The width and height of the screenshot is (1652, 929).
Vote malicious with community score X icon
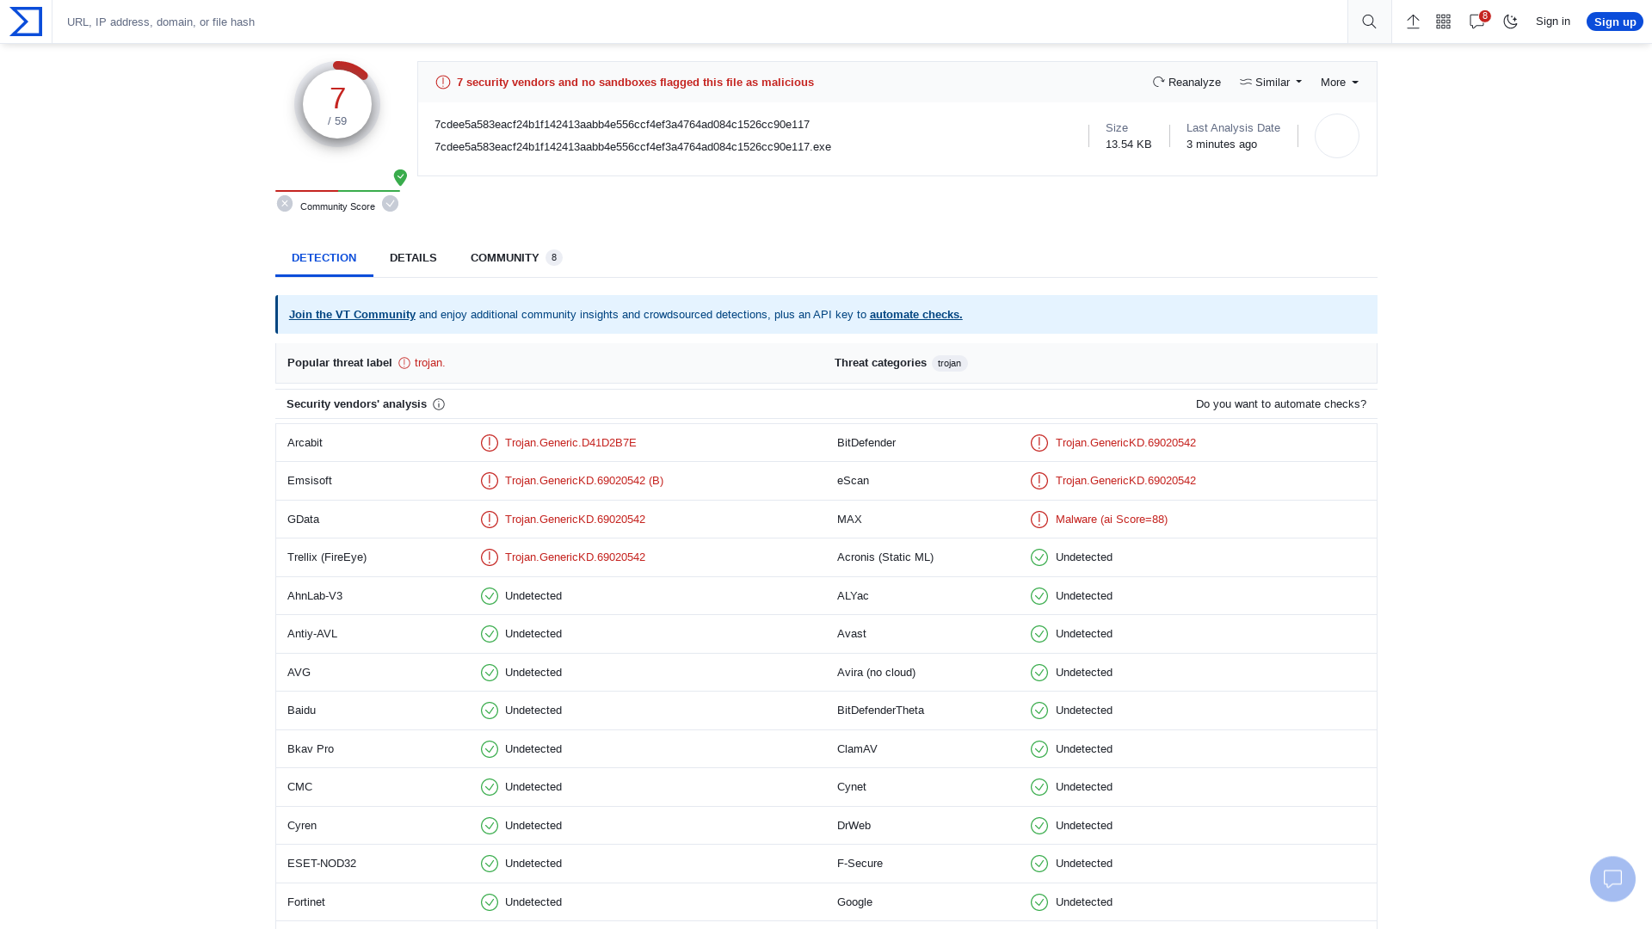pos(285,204)
